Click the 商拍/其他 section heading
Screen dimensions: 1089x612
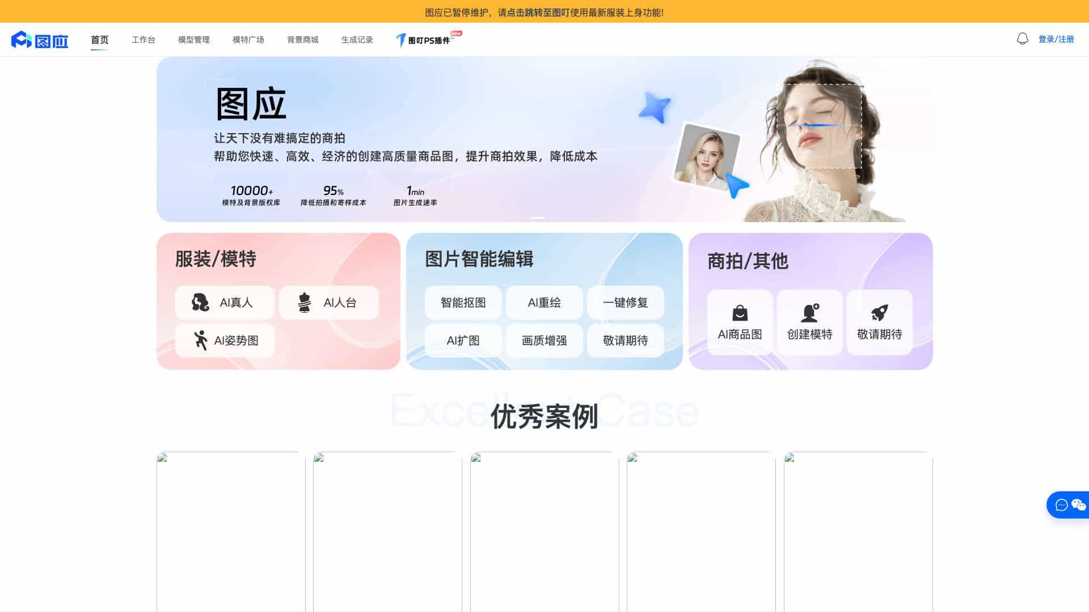(x=748, y=261)
